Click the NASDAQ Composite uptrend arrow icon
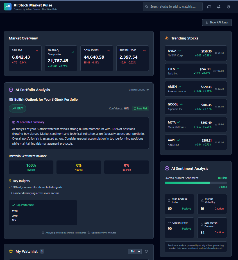238x260 pixels. click(x=73, y=52)
